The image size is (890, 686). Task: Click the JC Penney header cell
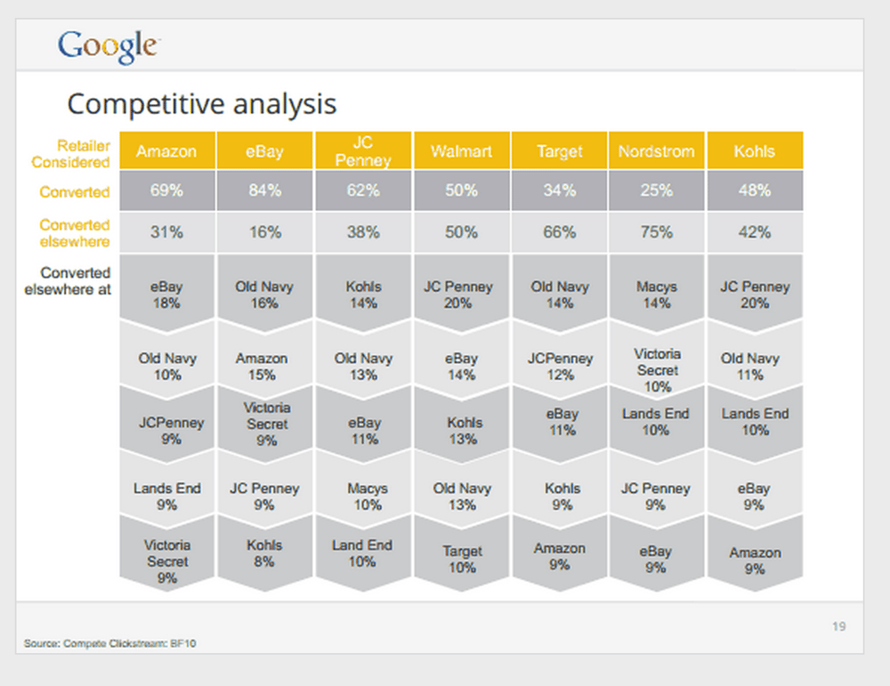point(363,151)
